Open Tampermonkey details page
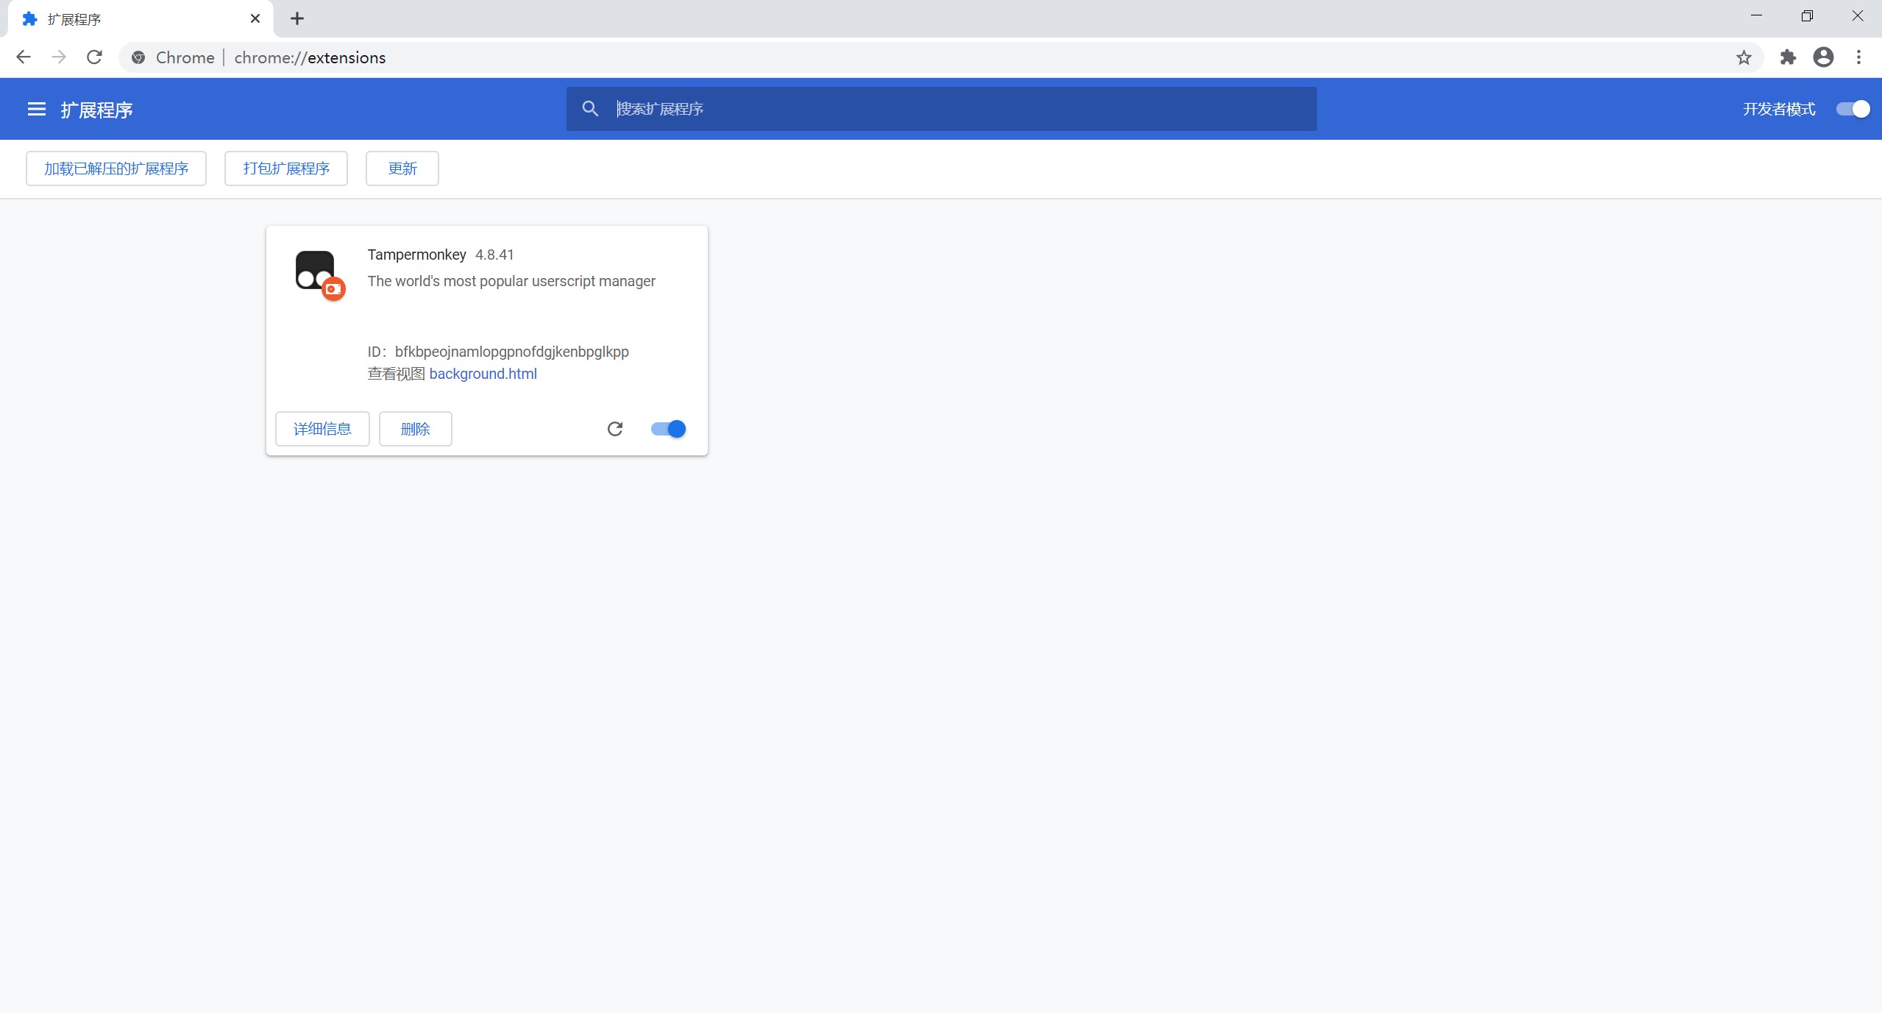 pos(322,429)
